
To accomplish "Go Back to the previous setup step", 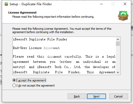I will coord(77,96).
